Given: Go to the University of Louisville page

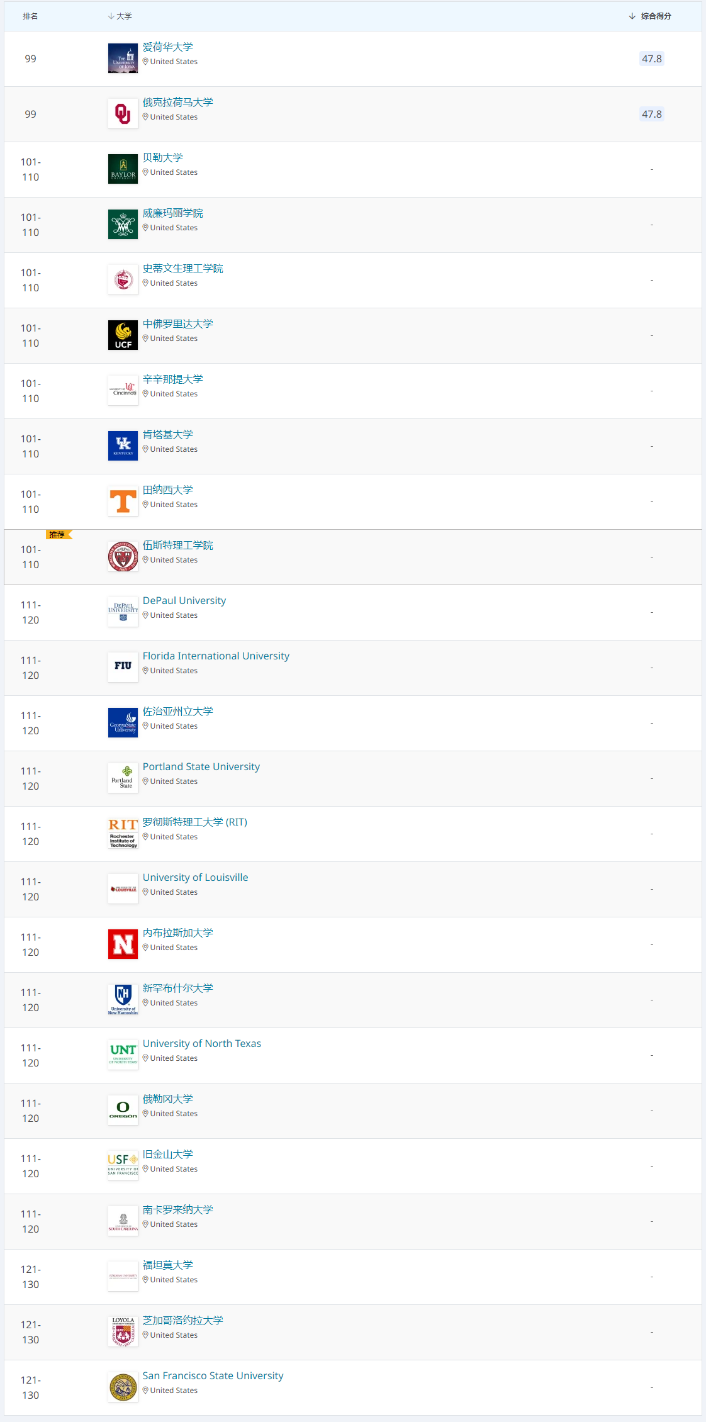Looking at the screenshot, I should 196,878.
